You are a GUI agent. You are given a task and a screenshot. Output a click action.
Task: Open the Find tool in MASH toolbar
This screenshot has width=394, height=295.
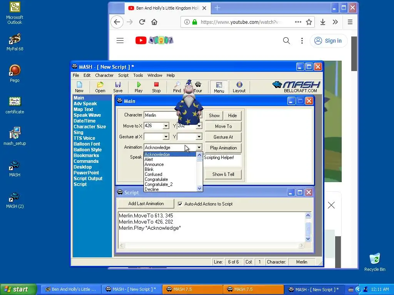[177, 87]
